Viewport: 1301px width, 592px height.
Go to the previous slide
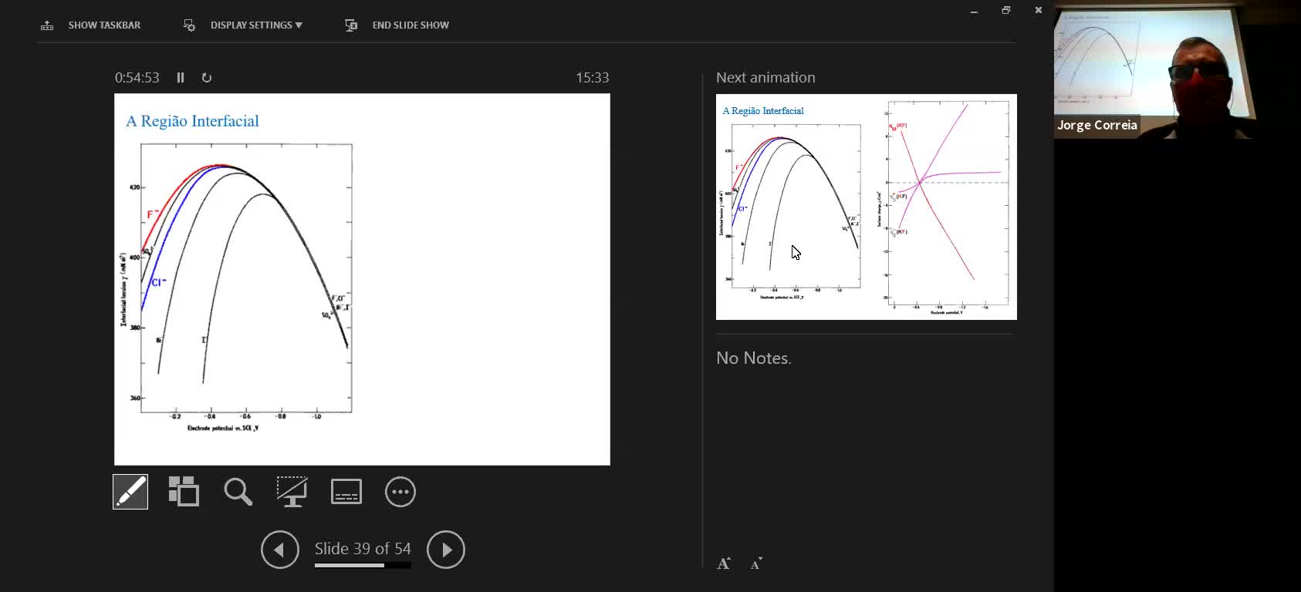[279, 550]
